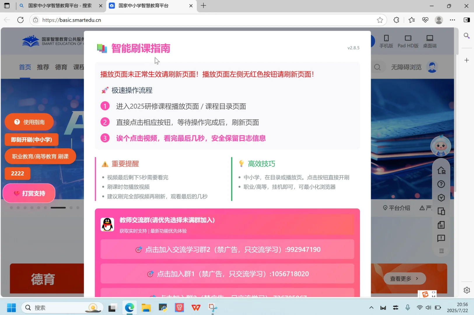
Task: Switch to the 德育 navigation tab
Action: click(61, 67)
